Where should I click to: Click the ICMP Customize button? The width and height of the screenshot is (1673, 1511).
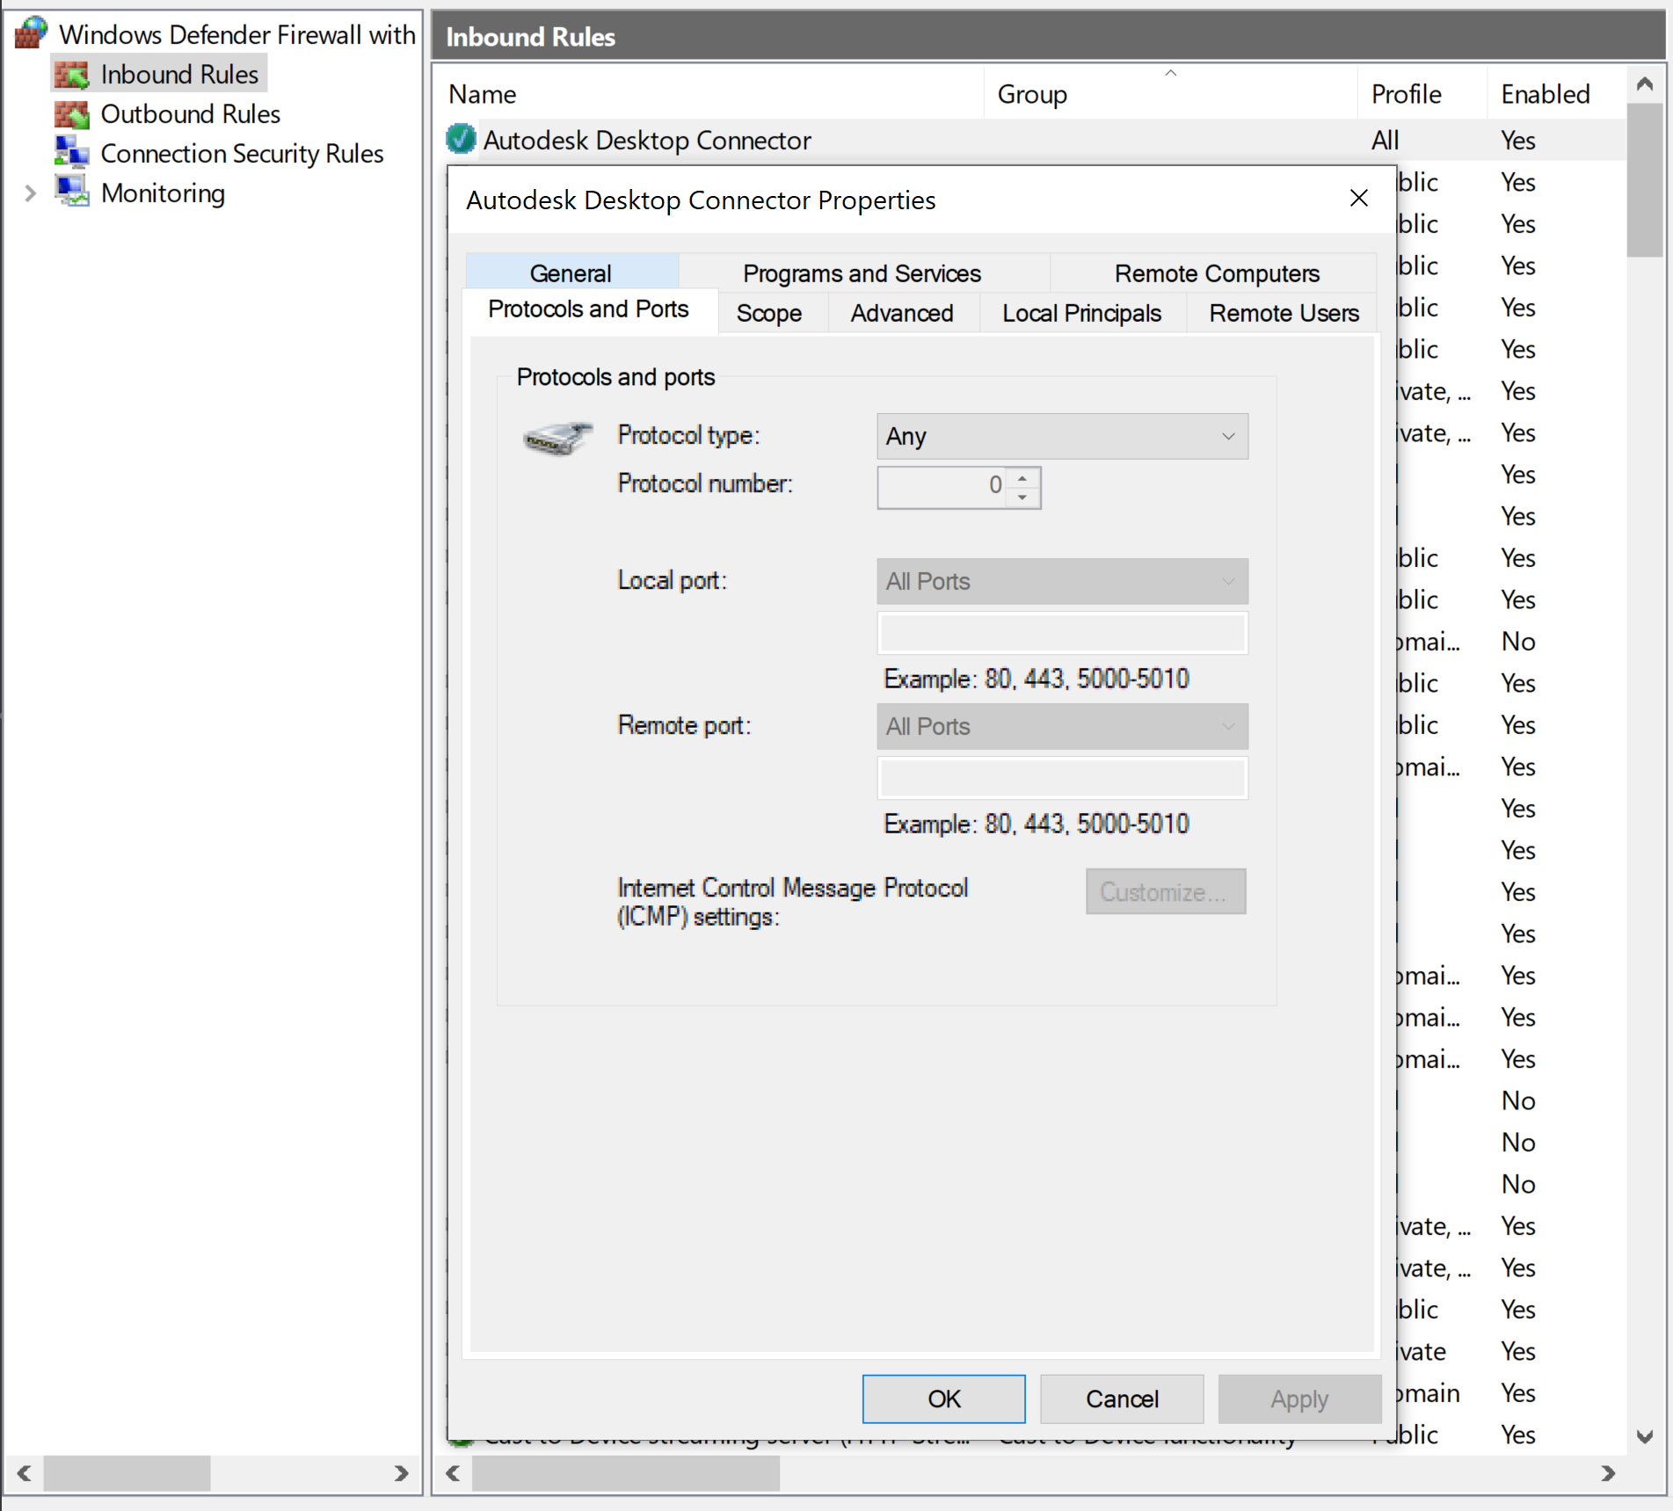(1165, 891)
